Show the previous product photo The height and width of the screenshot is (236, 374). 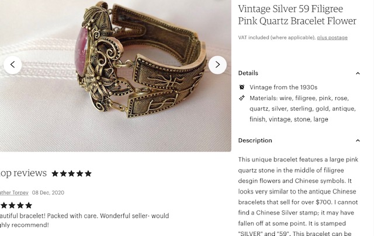[13, 65]
